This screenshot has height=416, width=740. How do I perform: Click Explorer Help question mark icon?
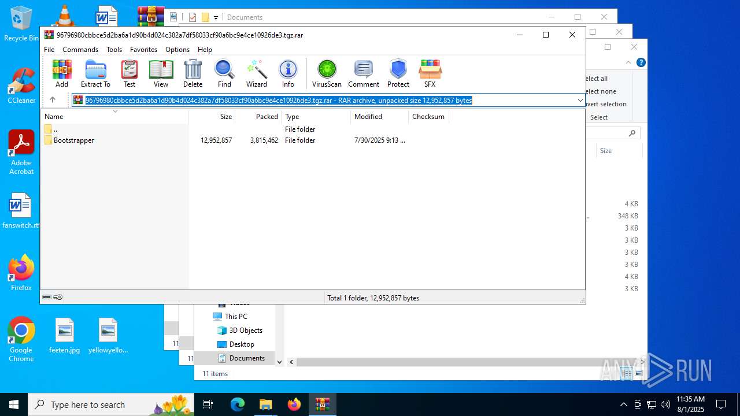coord(641,62)
